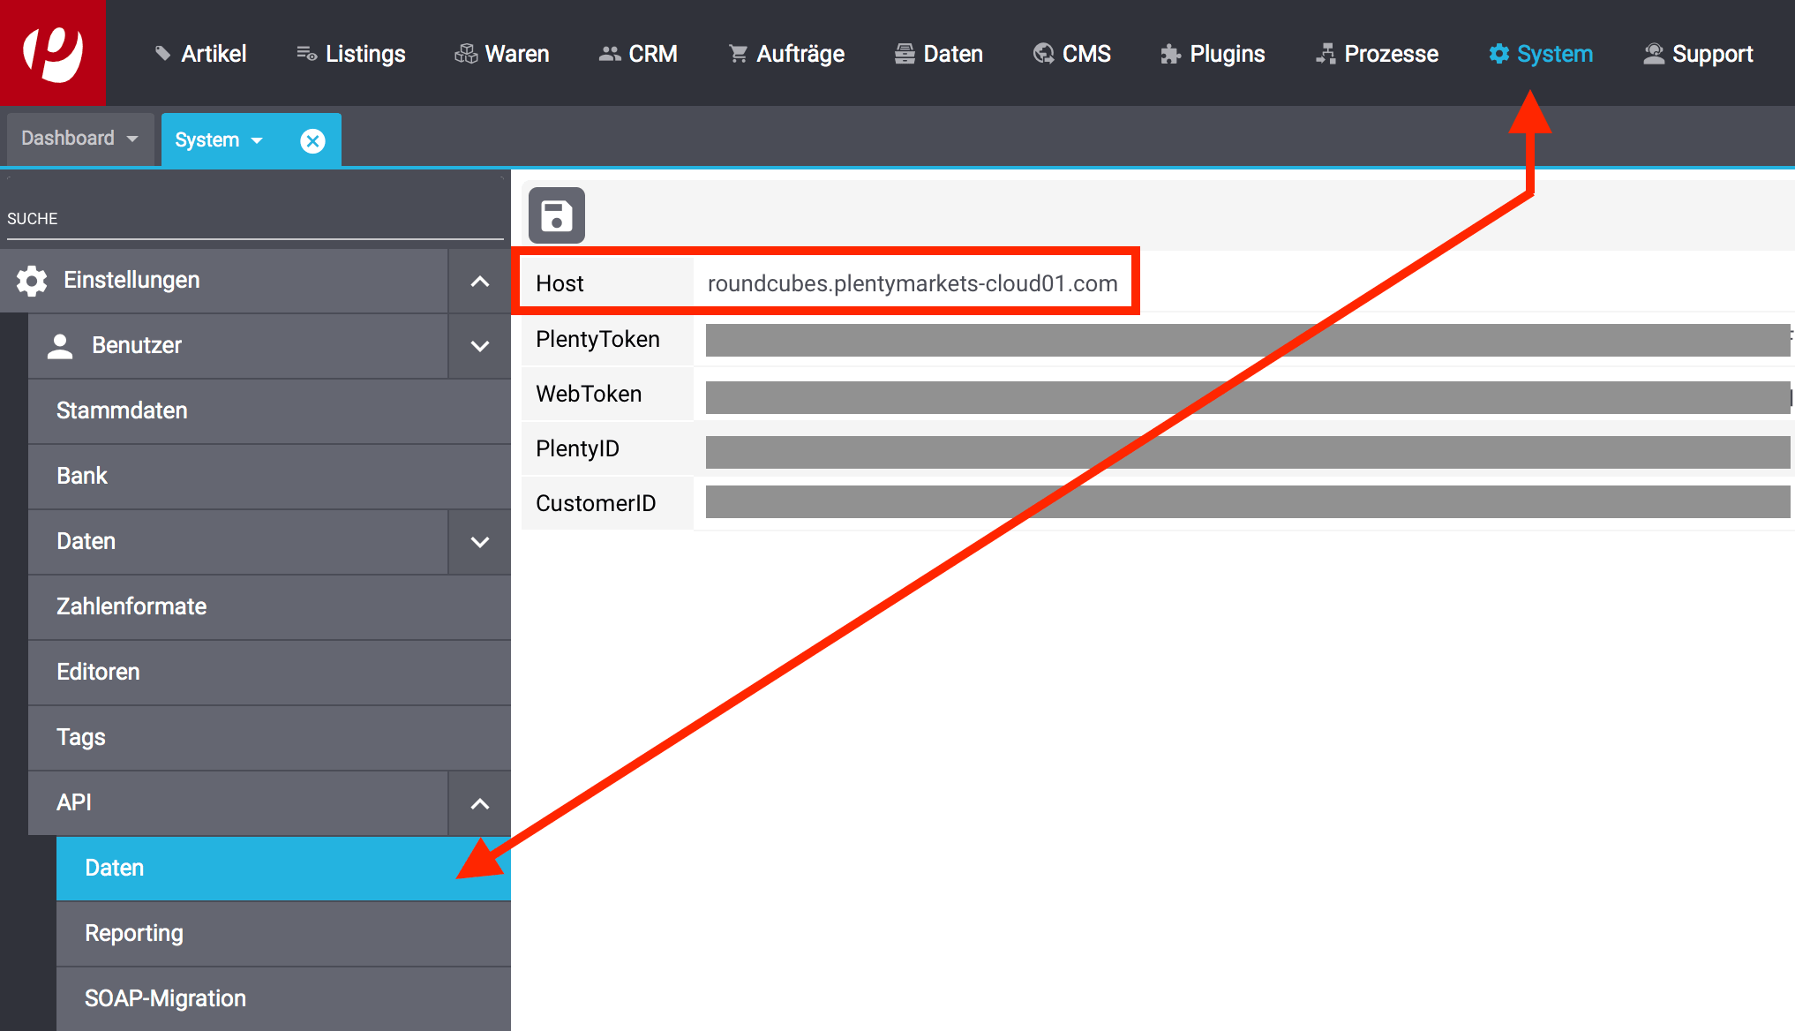Close the System tab with X icon
This screenshot has width=1795, height=1031.
312,140
